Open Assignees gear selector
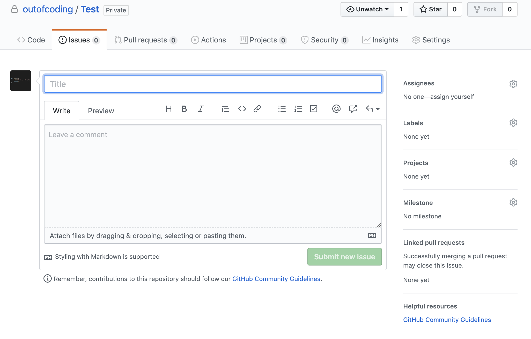Viewport: 531px width, 339px height. [513, 84]
